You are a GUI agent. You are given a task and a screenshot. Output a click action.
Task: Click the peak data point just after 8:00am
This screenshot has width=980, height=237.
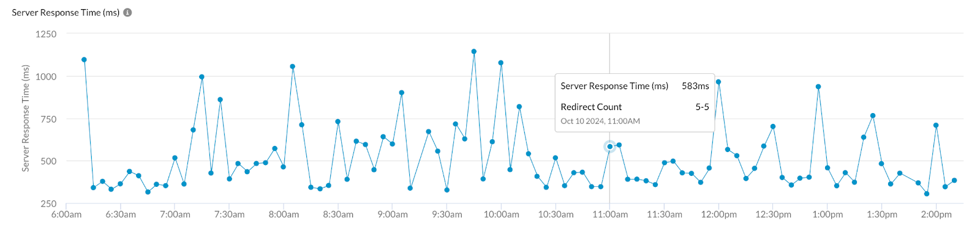pyautogui.click(x=293, y=67)
